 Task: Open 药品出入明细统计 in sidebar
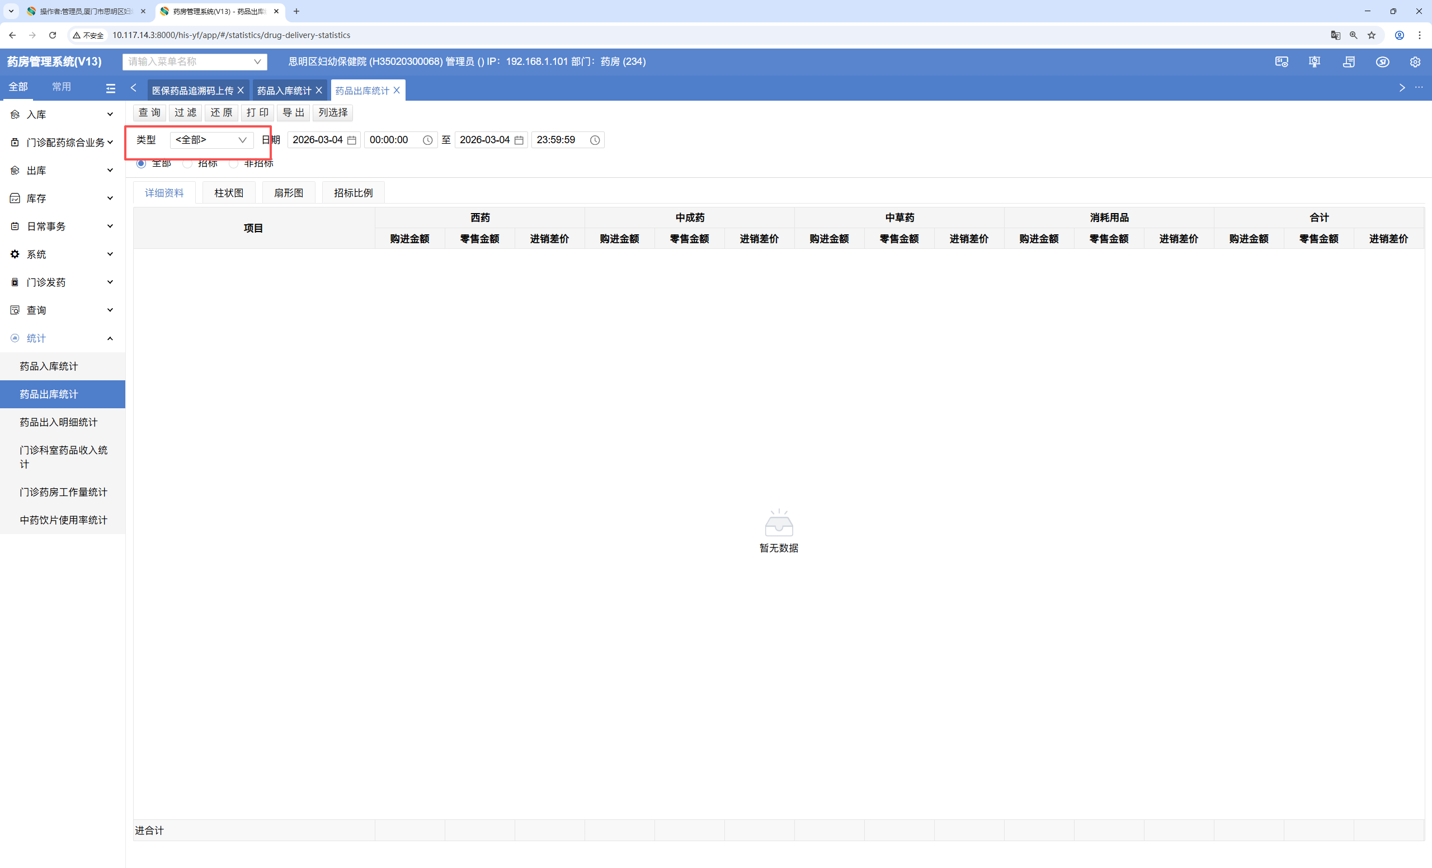tap(59, 422)
